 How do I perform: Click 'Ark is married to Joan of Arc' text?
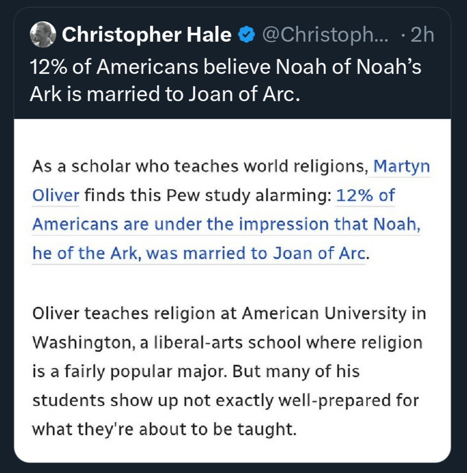165,93
